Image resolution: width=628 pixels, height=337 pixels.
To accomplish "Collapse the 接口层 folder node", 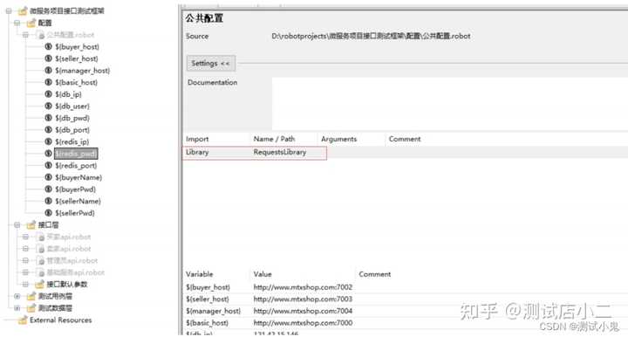I will click(x=17, y=224).
